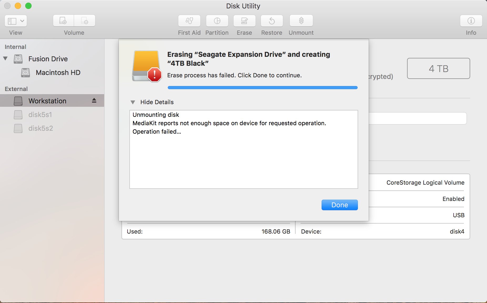
Task: Click the Remove Volume toolbar icon
Action: [x=85, y=21]
